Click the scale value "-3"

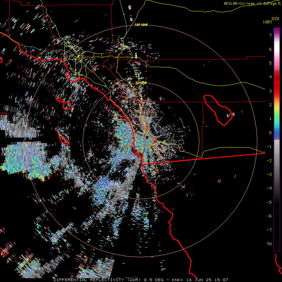tap(269, 175)
